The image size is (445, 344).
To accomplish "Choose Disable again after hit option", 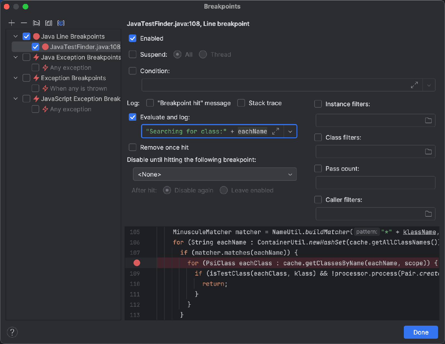I will click(x=167, y=190).
